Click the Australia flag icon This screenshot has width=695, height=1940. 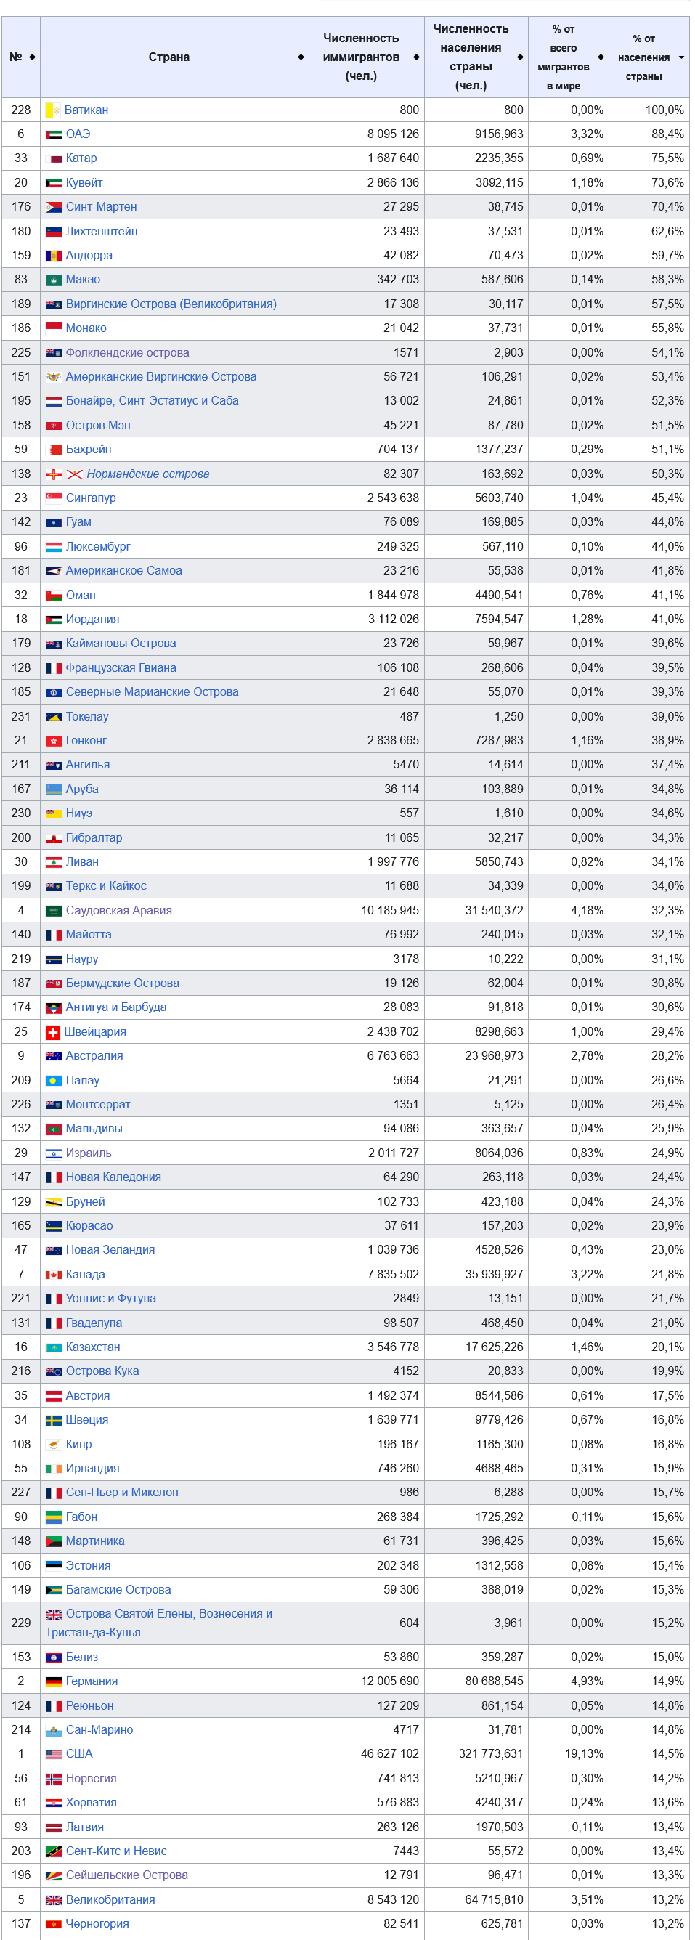coord(54,1057)
